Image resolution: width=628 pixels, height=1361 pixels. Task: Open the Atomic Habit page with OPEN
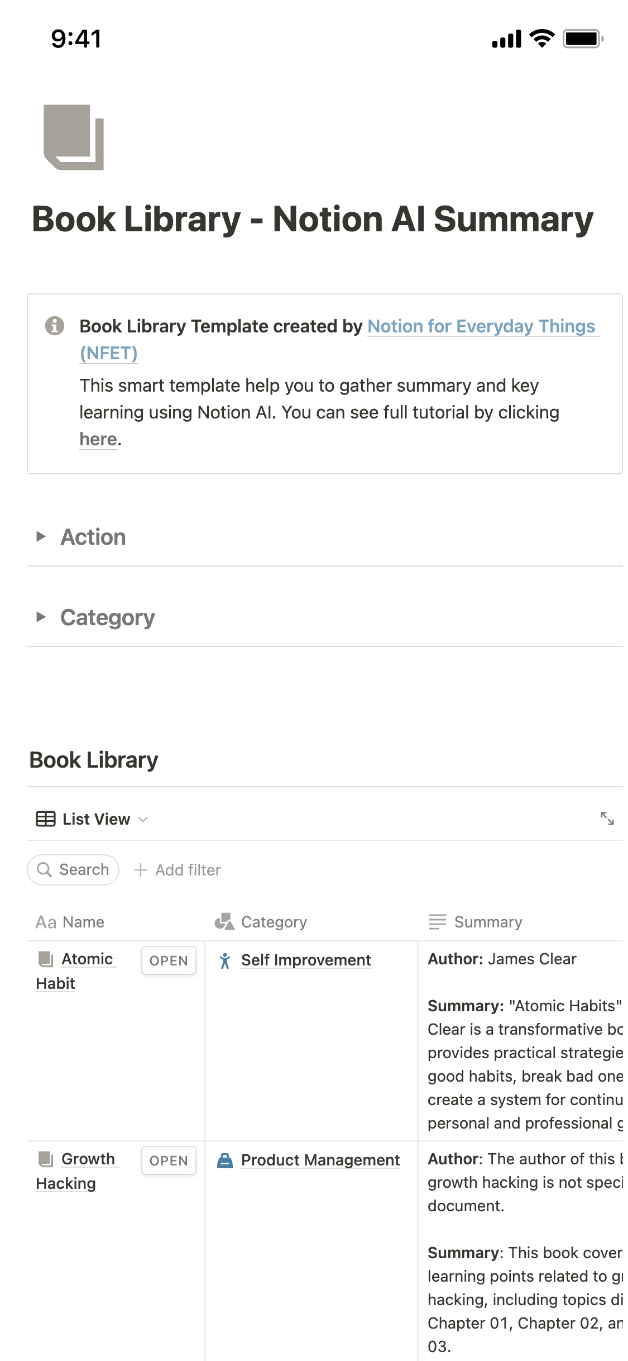169,960
